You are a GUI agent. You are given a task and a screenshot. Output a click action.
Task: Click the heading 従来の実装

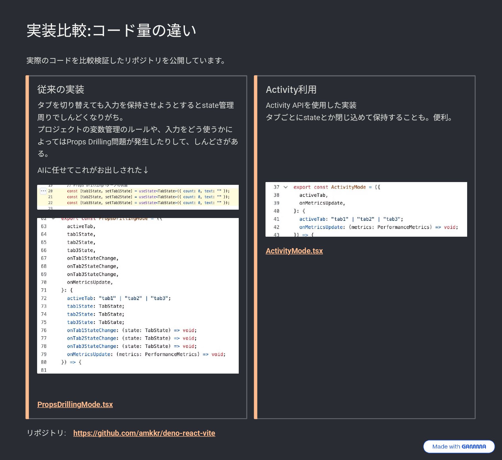tap(61, 89)
